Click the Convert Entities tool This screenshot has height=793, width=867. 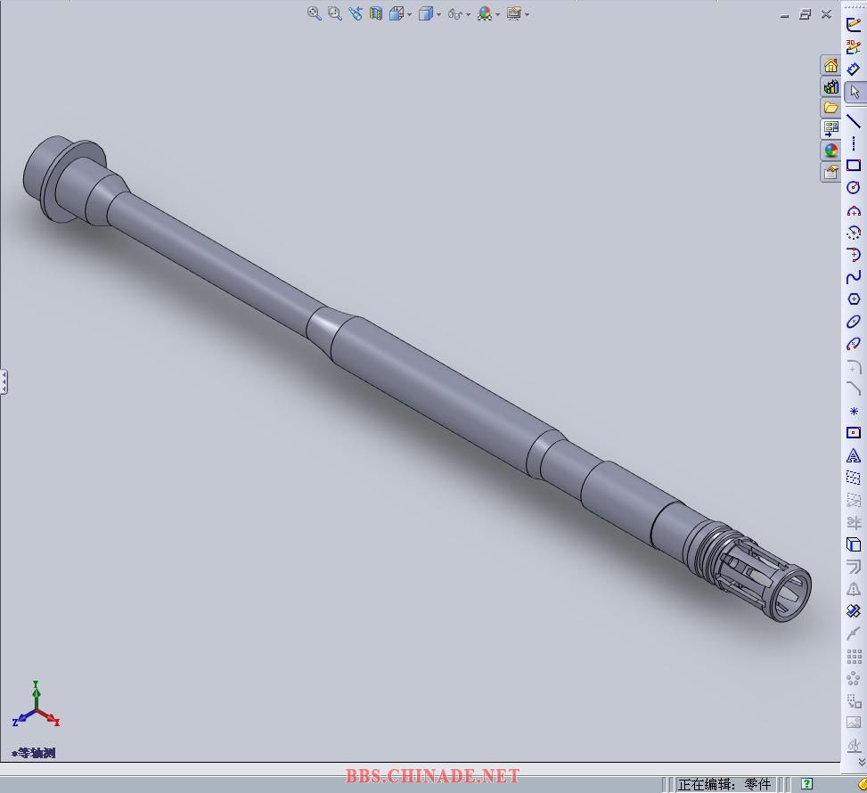(x=854, y=544)
